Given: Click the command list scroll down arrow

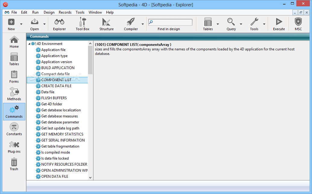Looking at the screenshot, I should (x=90, y=178).
